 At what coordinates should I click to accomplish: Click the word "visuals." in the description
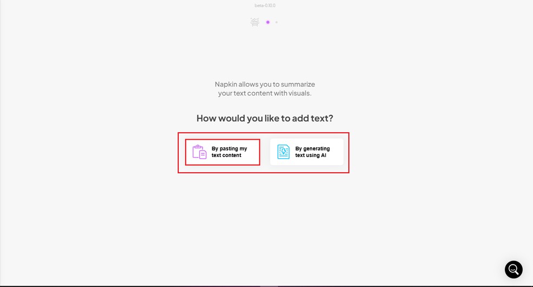point(300,93)
